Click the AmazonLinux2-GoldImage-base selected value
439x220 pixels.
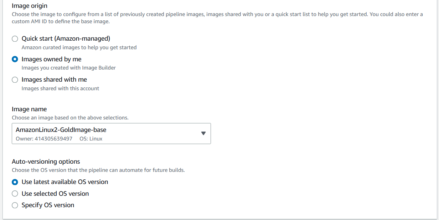tap(60, 130)
